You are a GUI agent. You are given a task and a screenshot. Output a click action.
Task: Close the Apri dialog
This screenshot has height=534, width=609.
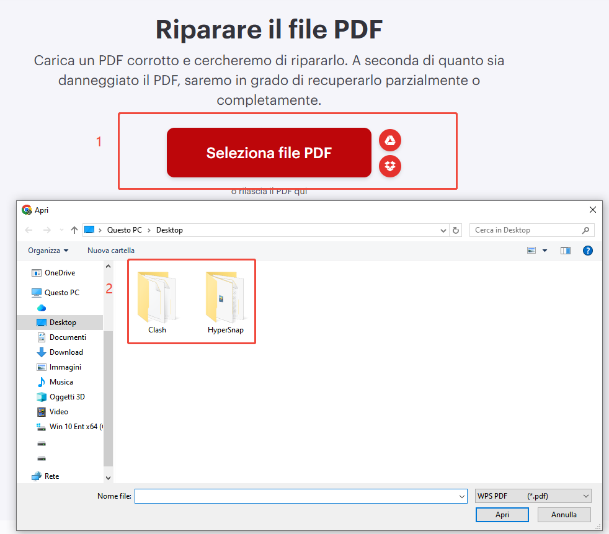[x=592, y=210]
